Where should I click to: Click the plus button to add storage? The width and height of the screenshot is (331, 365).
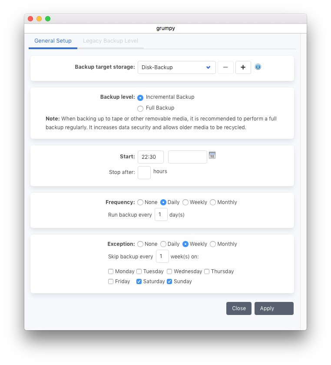[x=243, y=67]
